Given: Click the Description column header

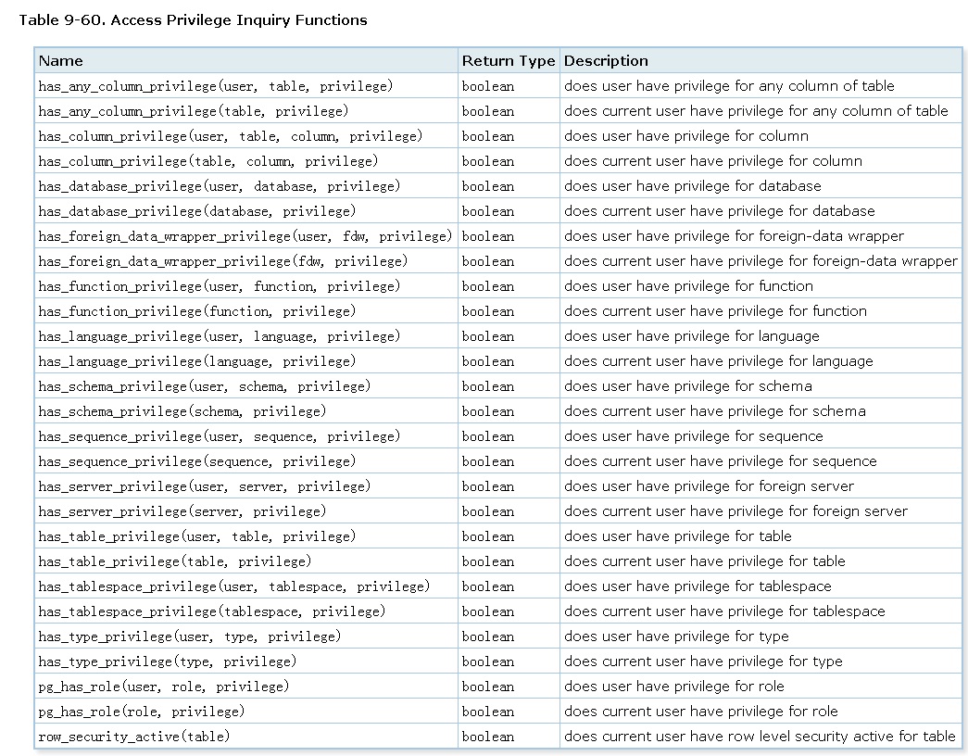Looking at the screenshot, I should (606, 61).
